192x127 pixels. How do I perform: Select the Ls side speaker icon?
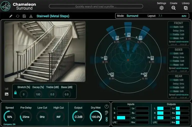[x=105, y=58]
